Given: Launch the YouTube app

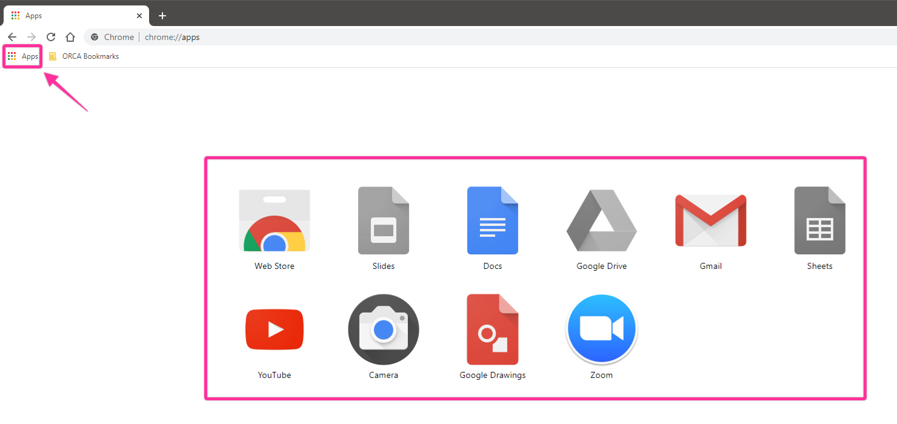Looking at the screenshot, I should point(275,330).
